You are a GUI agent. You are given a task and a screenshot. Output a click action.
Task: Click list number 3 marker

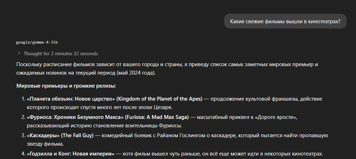(23, 135)
